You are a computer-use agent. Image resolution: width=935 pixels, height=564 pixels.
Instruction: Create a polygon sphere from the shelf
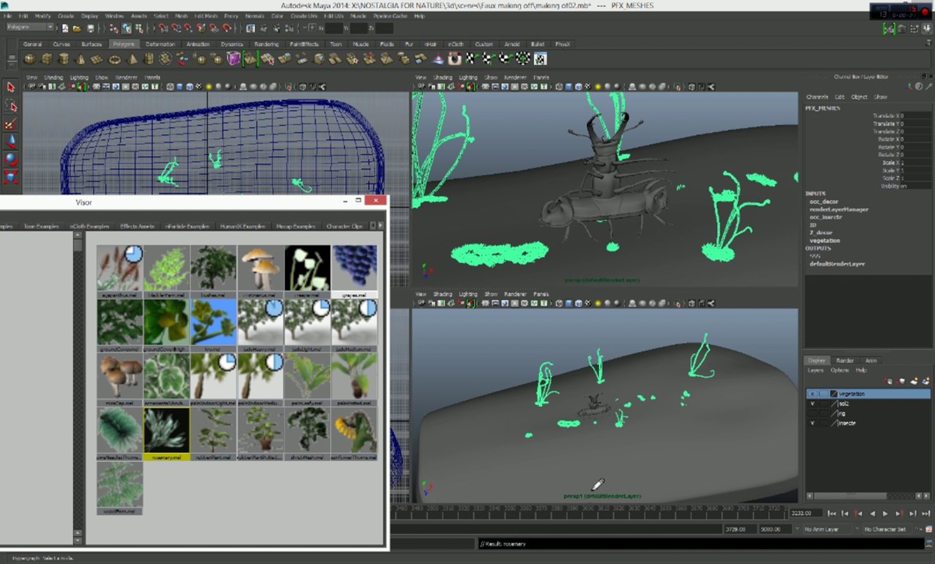(30, 59)
